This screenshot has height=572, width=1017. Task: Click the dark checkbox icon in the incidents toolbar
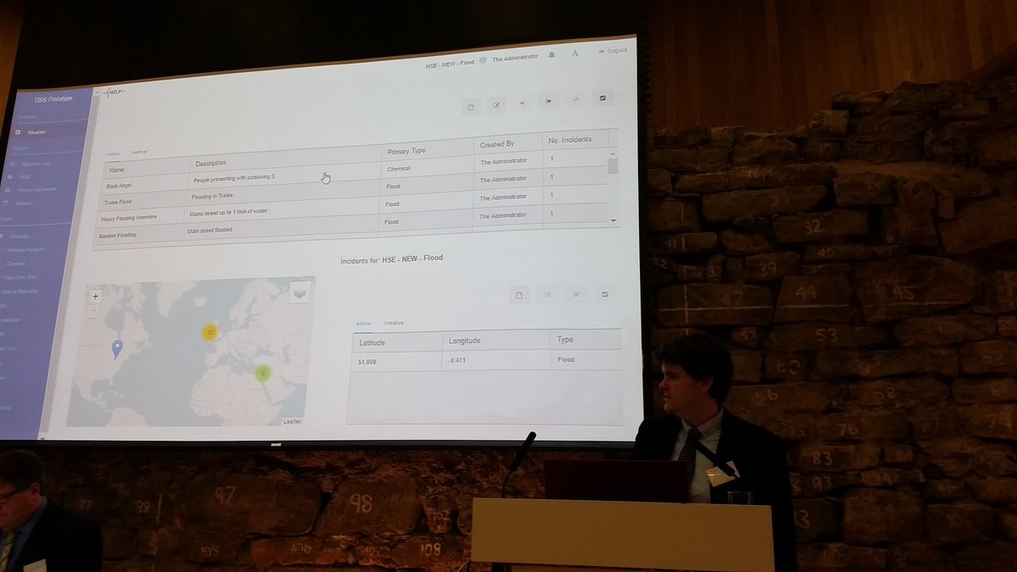click(x=605, y=294)
